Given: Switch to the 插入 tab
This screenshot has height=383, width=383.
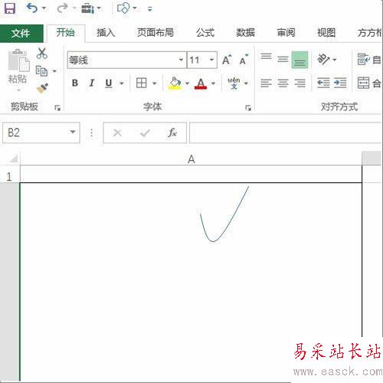Looking at the screenshot, I should click(x=106, y=33).
